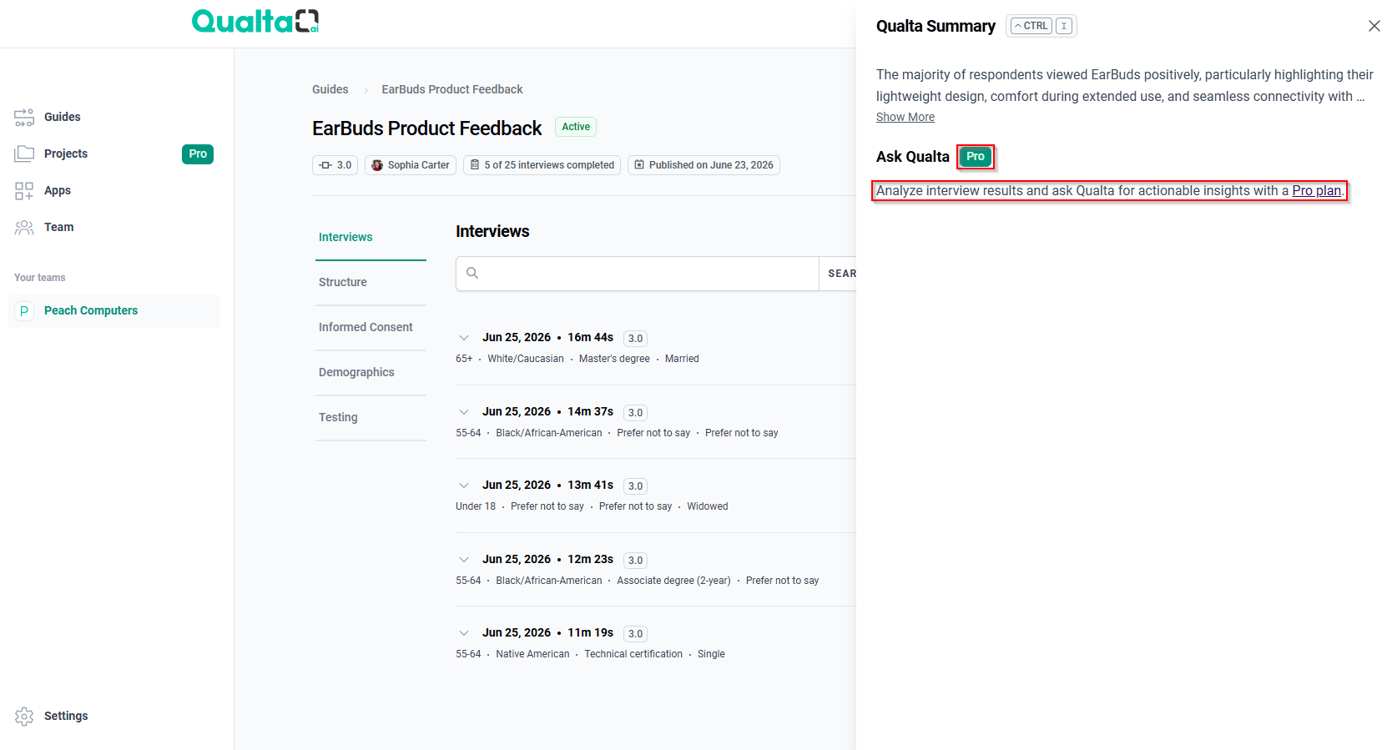Expand the 13m 41s interview
1397x750 pixels.
pyautogui.click(x=464, y=486)
